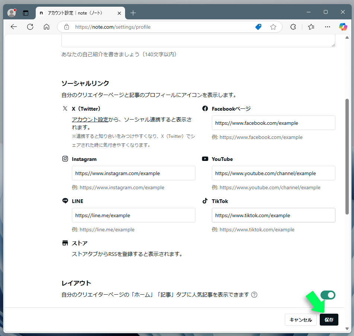Click the YouTube channel URL field
Screen dimensions: 354x336
point(273,173)
